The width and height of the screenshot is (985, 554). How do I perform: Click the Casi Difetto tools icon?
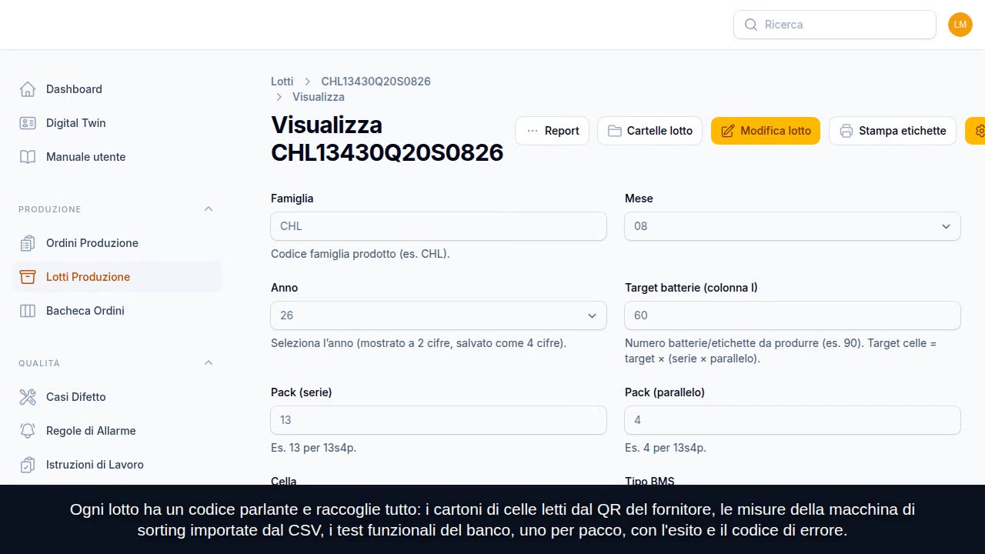pos(28,397)
